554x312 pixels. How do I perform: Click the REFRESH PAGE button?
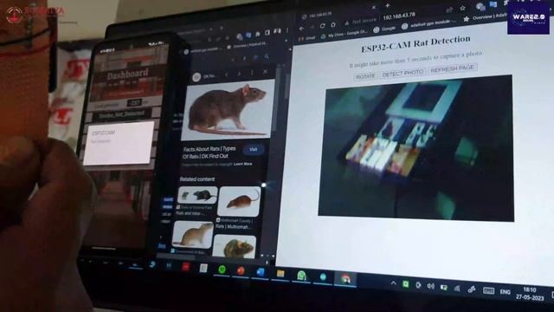[452, 68]
